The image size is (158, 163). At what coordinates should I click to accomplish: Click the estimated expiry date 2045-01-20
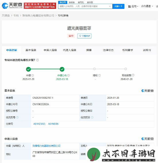126,79
